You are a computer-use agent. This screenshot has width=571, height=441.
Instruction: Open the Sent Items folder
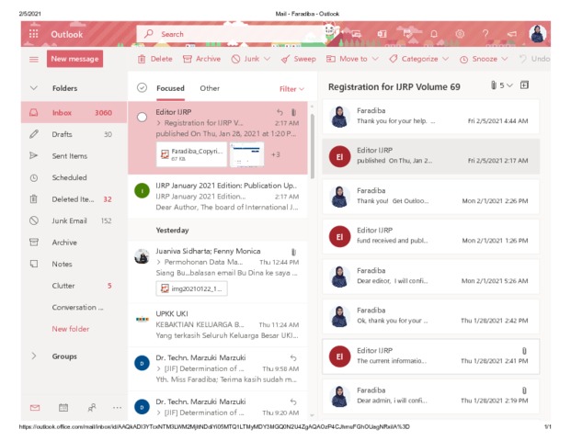[x=70, y=156]
